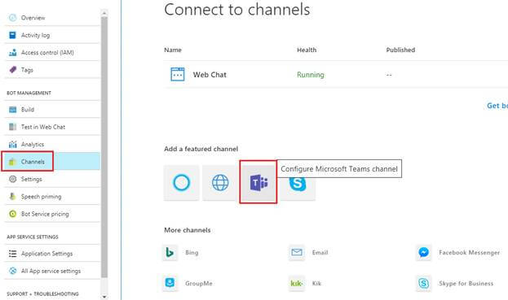Viewport: 508px width, 300px height.
Task: Select Build under Bot Management
Action: coord(52,110)
